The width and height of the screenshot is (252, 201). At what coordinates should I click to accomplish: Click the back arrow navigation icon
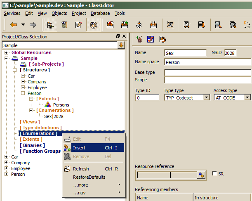[13, 25]
